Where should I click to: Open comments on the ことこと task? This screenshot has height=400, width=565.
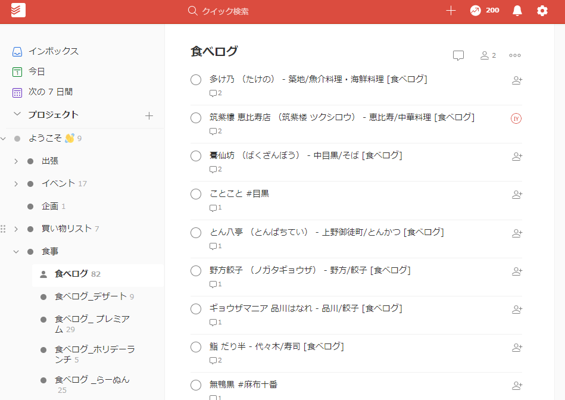pos(216,208)
